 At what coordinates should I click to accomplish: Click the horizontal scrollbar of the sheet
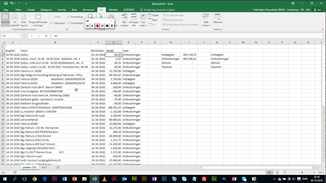pos(257,167)
